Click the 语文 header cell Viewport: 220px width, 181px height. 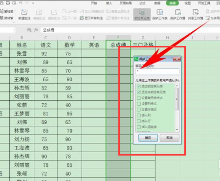click(x=45, y=45)
